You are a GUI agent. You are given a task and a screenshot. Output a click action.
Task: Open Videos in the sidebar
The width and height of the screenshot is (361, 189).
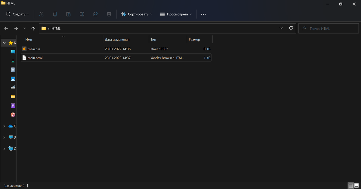(13, 106)
